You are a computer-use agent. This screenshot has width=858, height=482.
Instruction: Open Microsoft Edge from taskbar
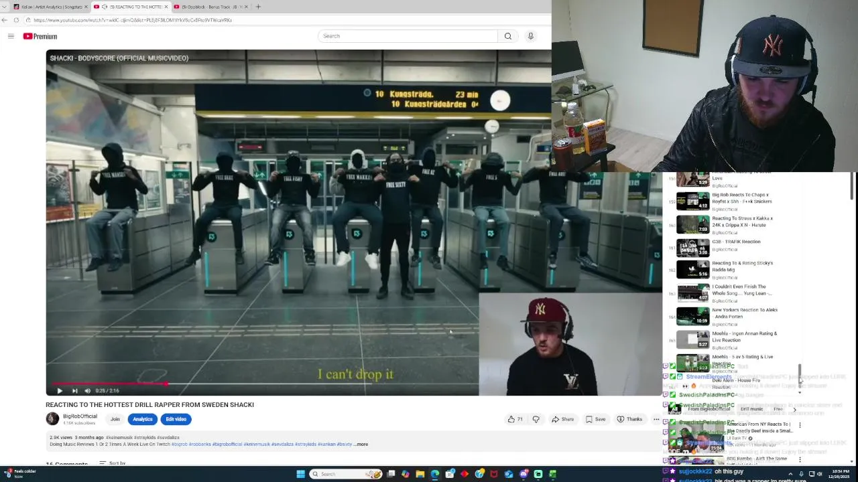coord(435,474)
